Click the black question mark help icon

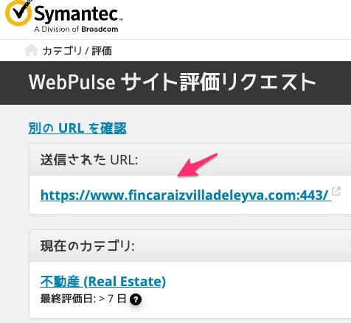tap(136, 299)
